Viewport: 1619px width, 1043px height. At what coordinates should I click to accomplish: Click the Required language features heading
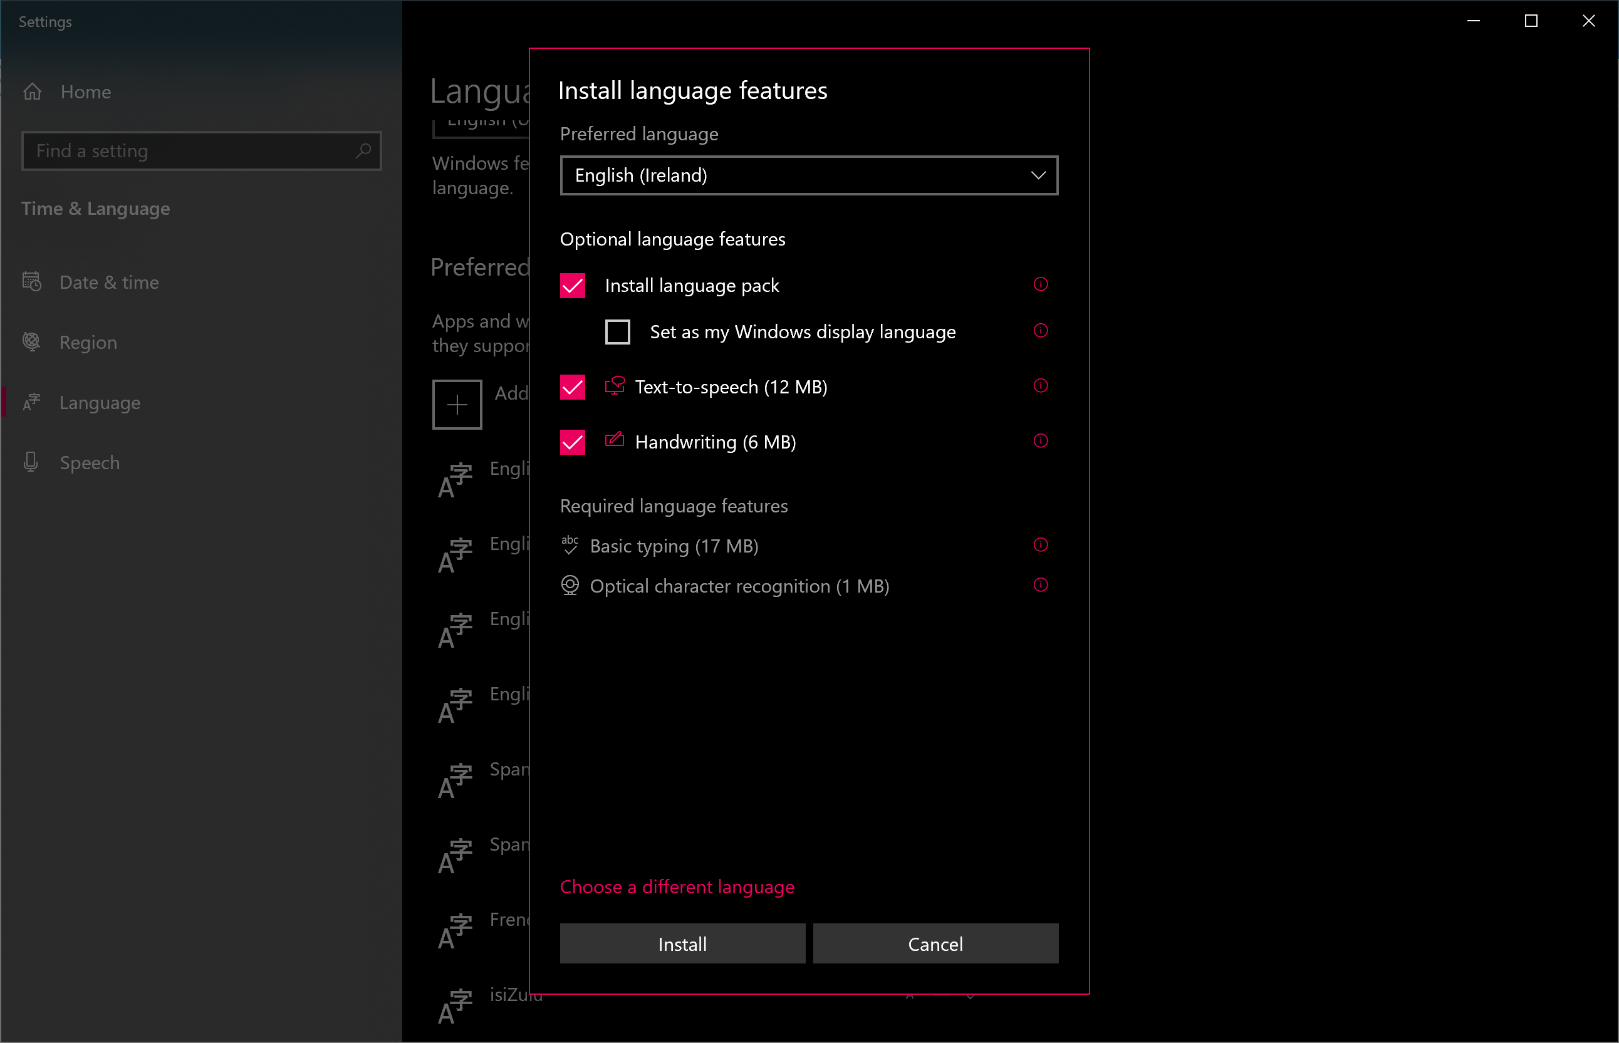674,506
